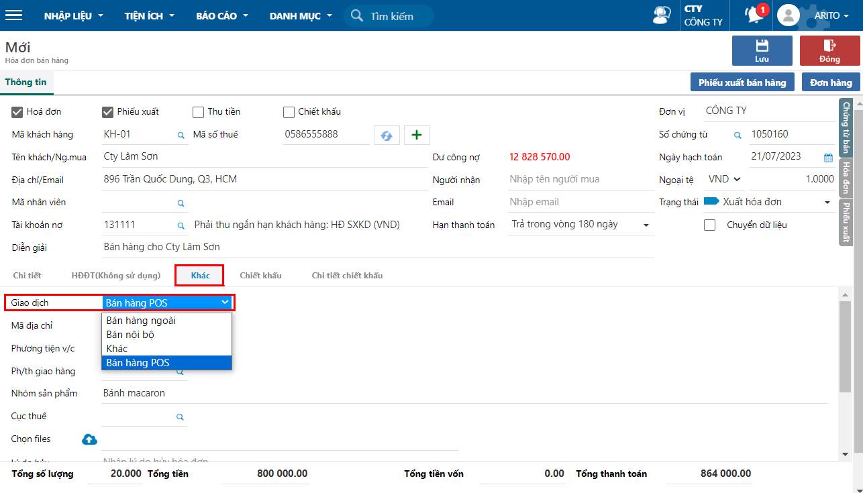The height and width of the screenshot is (493, 863).
Task: Open the hamburger navigation menu
Action: point(13,15)
